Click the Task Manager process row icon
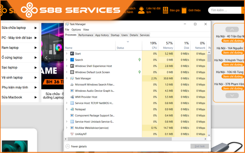 pyautogui.click(x=72, y=78)
